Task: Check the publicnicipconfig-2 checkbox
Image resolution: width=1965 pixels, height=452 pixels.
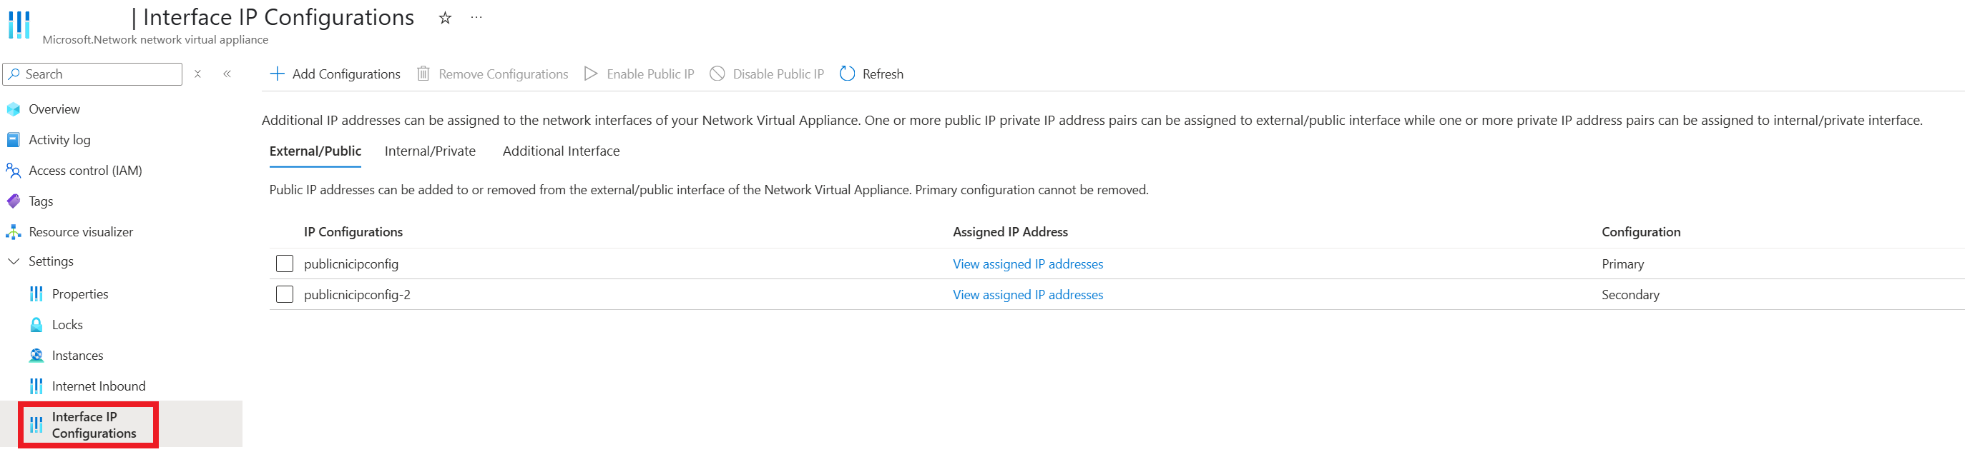Action: click(x=285, y=294)
